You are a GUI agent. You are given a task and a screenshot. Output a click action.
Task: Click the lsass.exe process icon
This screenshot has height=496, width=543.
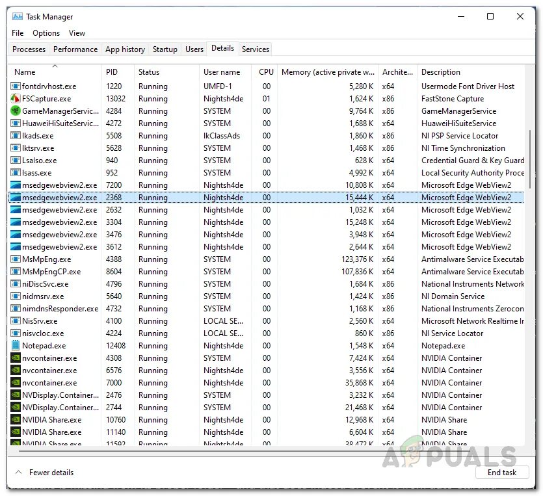[15, 172]
